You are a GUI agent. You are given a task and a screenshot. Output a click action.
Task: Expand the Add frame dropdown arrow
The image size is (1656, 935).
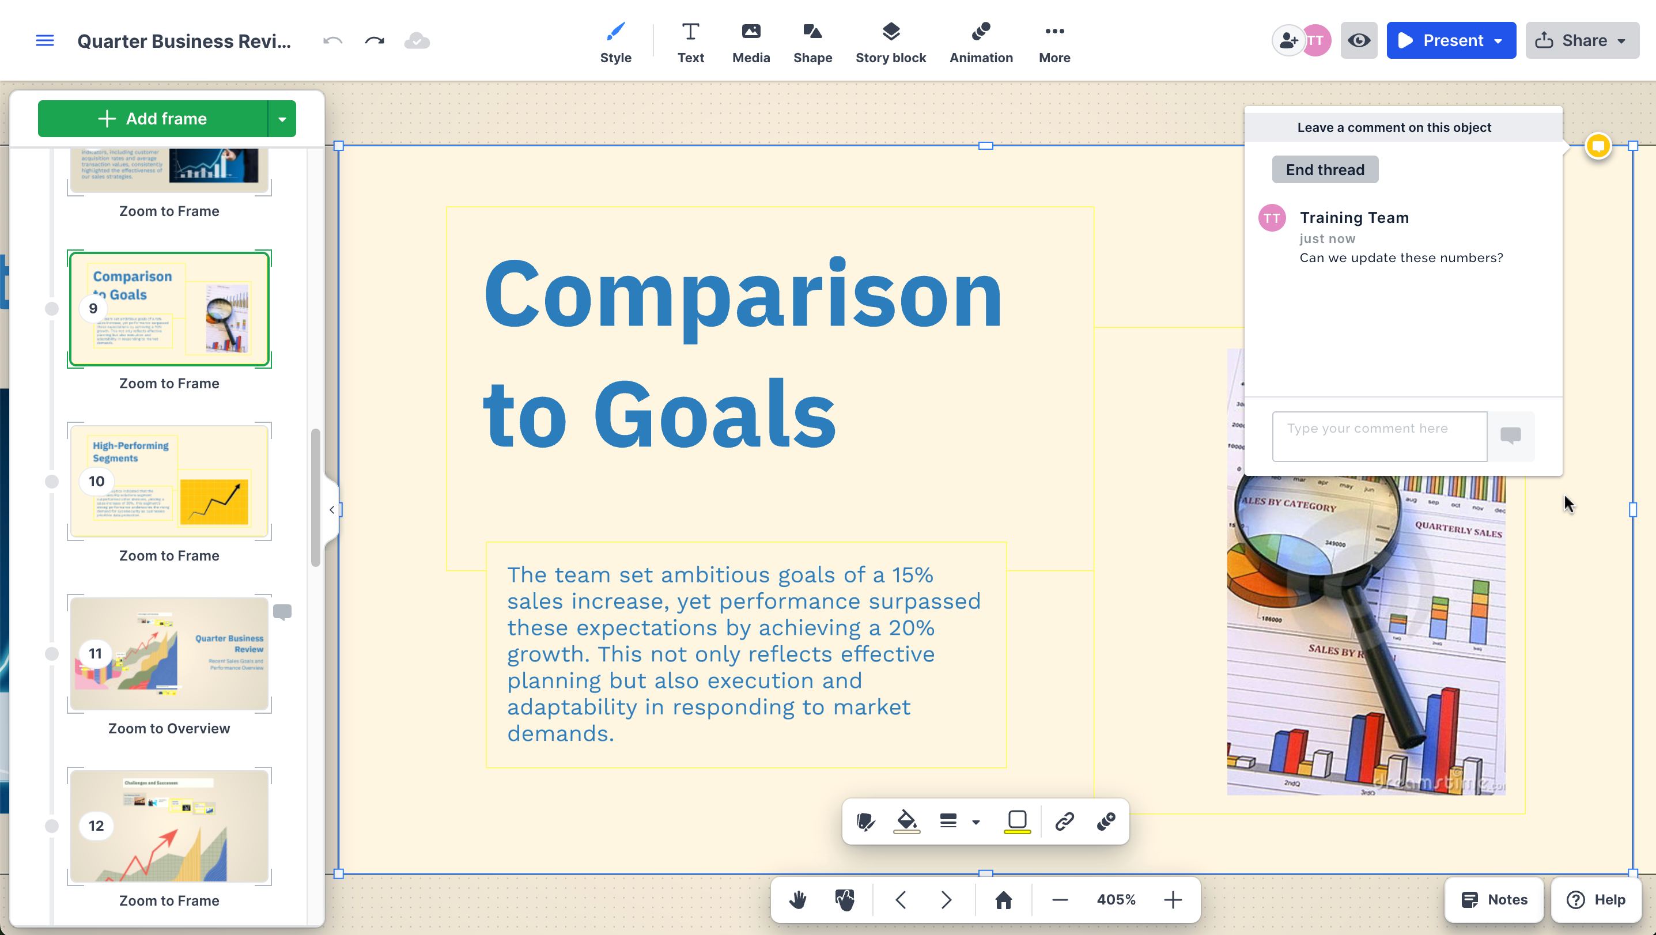point(282,118)
